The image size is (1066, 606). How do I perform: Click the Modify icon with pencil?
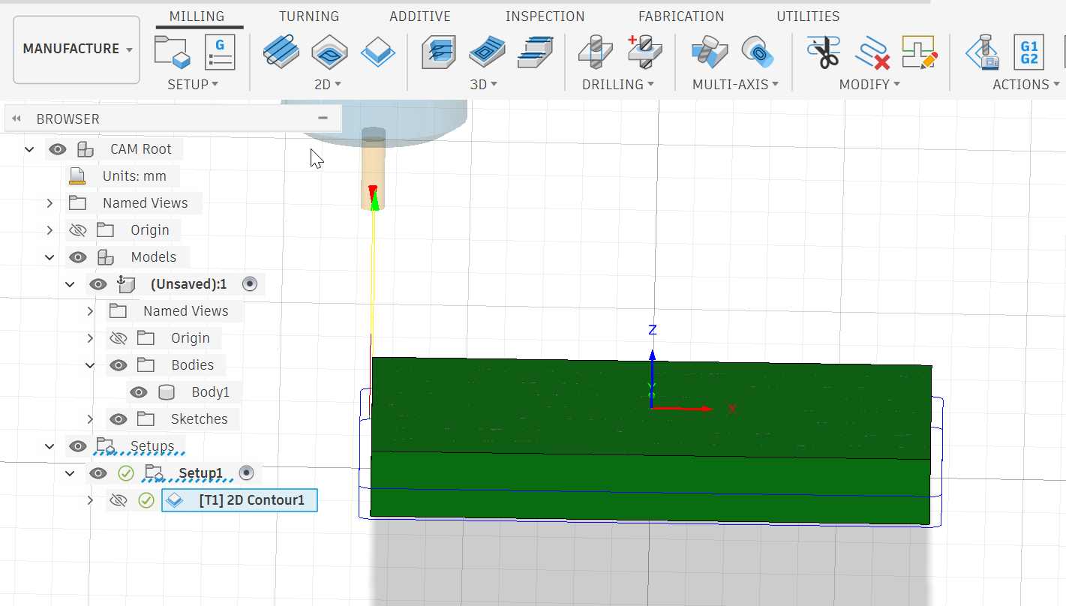tap(920, 52)
